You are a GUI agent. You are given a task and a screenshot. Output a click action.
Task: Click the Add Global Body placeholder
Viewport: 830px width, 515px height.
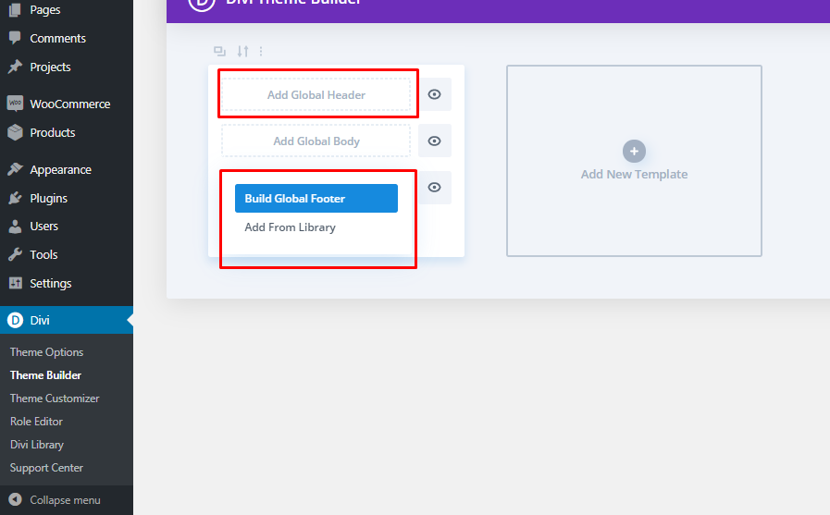pos(316,141)
